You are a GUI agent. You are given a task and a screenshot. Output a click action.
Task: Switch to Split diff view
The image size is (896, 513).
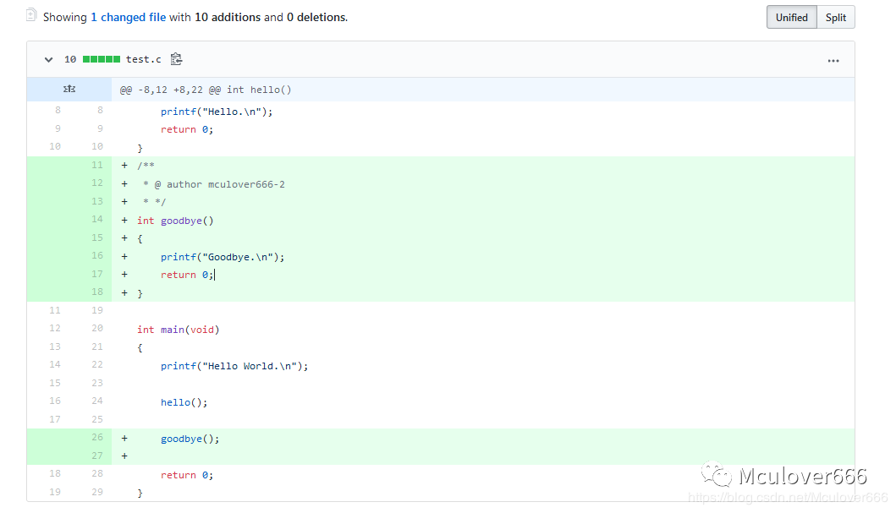pyautogui.click(x=836, y=17)
